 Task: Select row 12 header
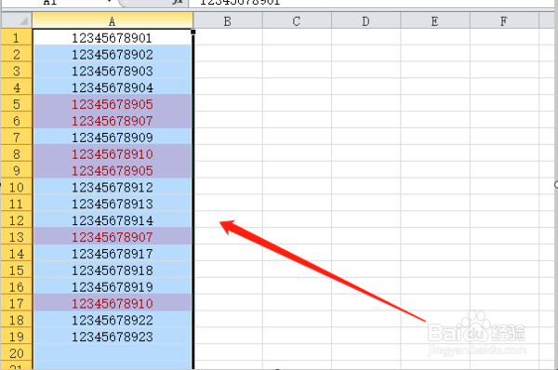[17, 220]
